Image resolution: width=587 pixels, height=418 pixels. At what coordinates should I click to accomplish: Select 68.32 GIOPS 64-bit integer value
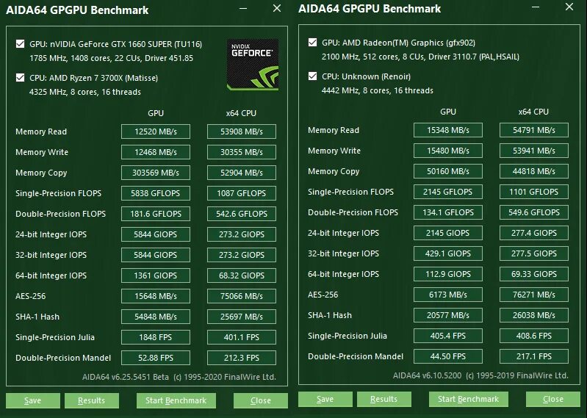click(242, 275)
